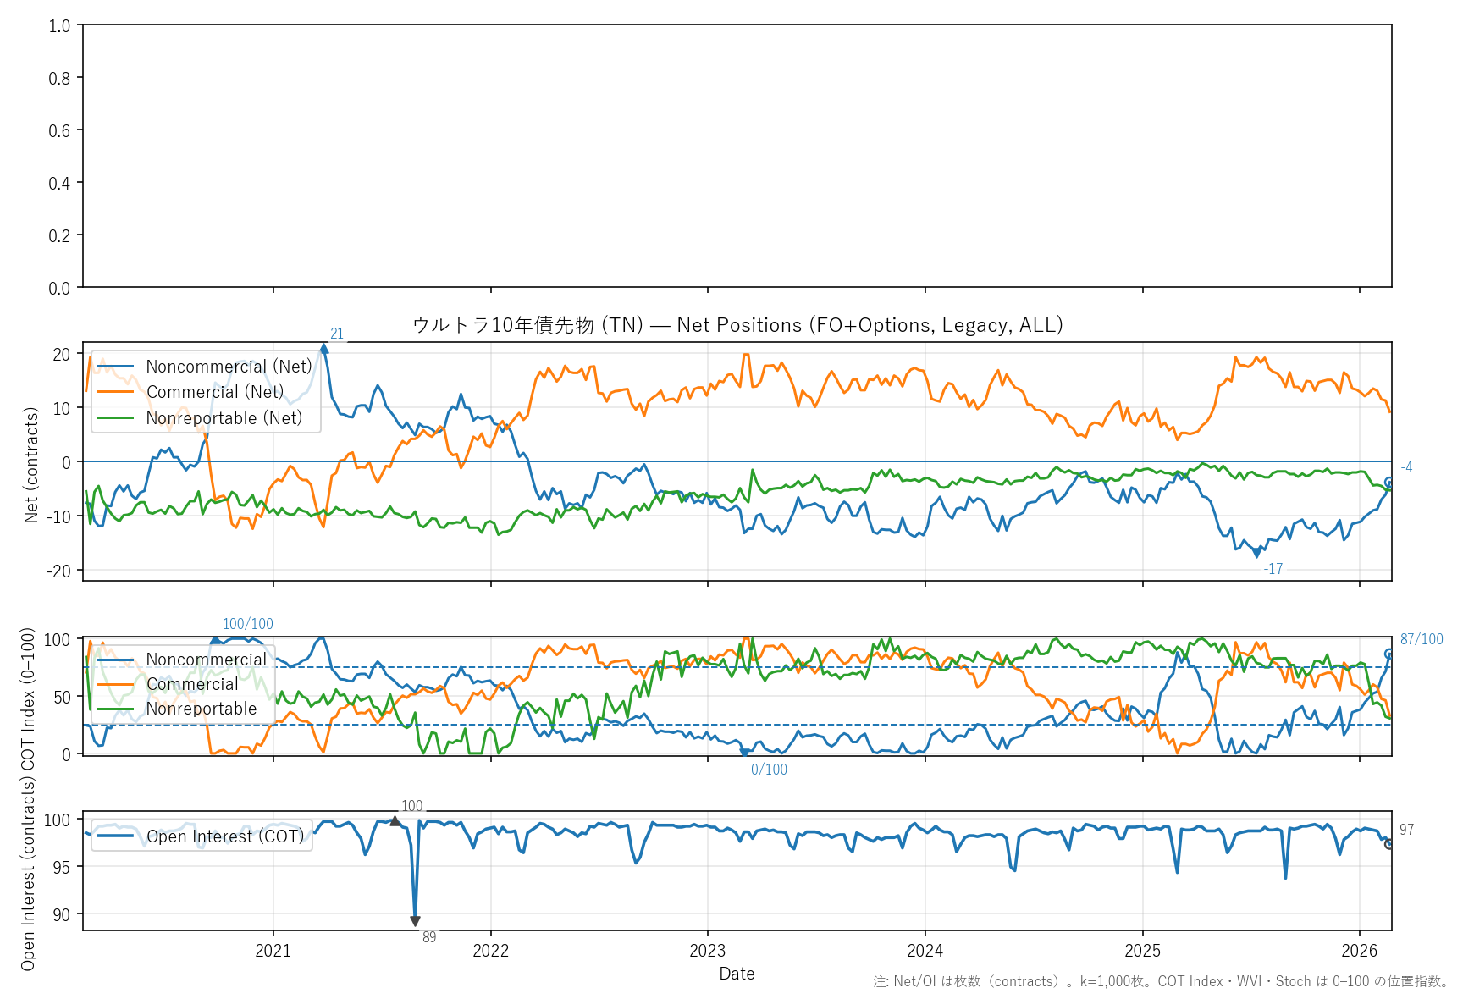This screenshot has width=1463, height=999.
Task: Click the Commercial (Net) legend entry
Action: tap(215, 392)
